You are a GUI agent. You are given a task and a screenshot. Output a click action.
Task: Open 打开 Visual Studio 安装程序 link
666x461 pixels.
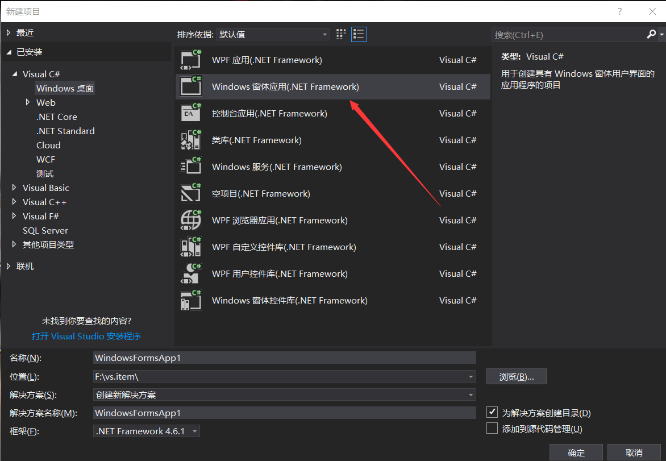click(x=86, y=336)
